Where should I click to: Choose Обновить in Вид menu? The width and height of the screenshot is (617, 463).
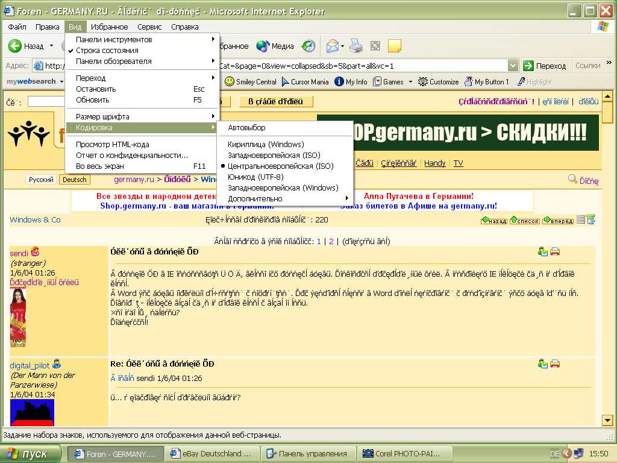tap(142, 100)
